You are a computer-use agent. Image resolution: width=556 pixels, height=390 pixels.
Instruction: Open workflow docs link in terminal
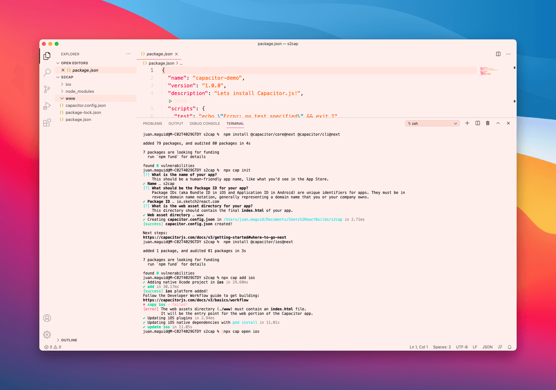coord(195,300)
